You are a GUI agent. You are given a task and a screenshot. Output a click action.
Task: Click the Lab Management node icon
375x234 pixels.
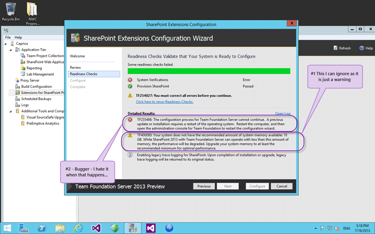pos(22,74)
